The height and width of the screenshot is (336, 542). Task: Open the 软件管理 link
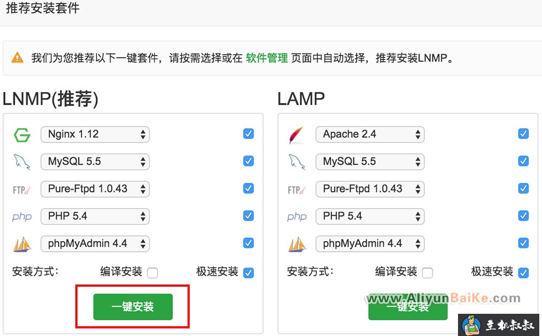pos(267,58)
